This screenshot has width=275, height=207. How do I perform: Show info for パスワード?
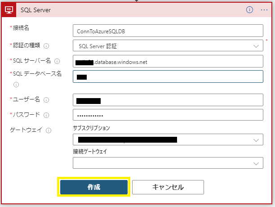tap(46, 115)
